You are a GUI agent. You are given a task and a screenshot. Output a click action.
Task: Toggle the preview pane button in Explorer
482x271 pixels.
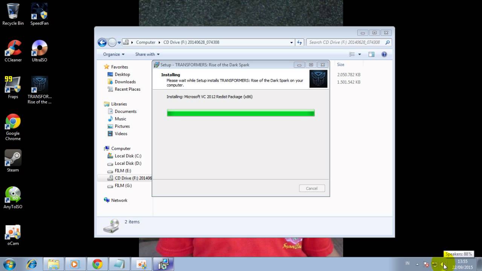pyautogui.click(x=371, y=54)
